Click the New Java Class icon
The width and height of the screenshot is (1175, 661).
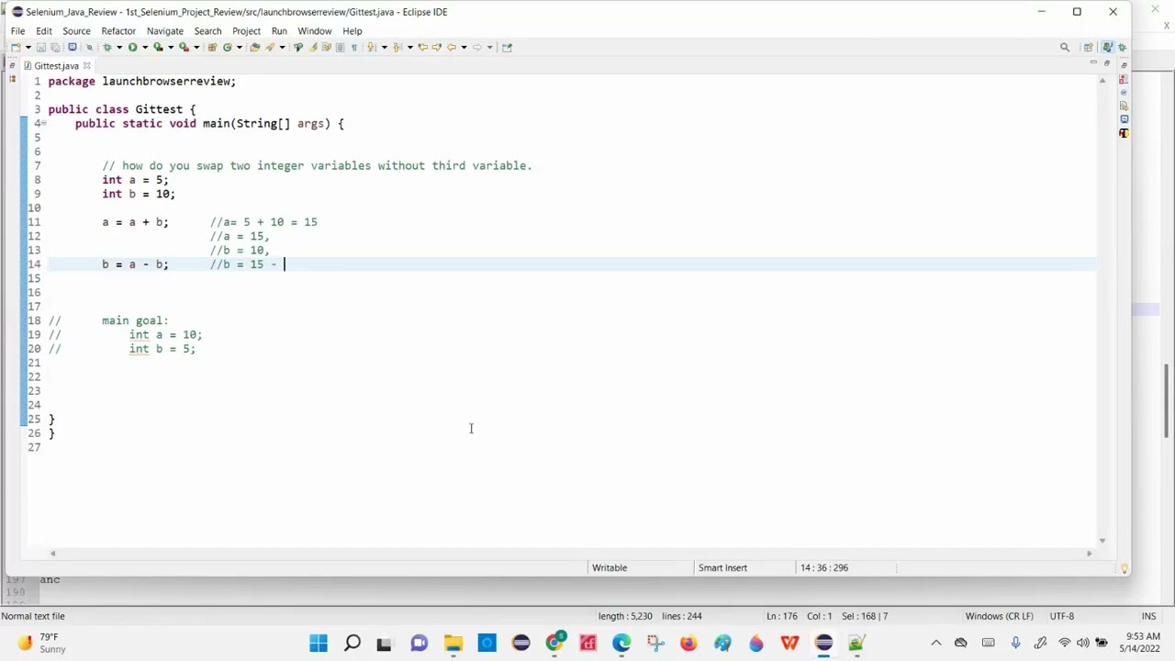(227, 47)
